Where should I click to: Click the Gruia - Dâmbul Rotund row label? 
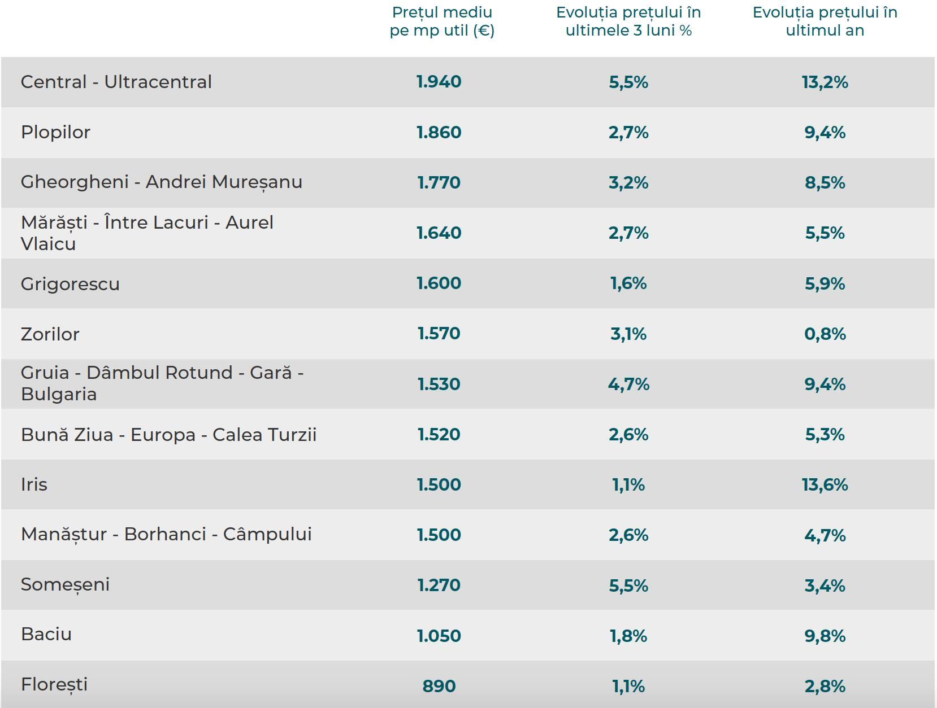click(162, 383)
